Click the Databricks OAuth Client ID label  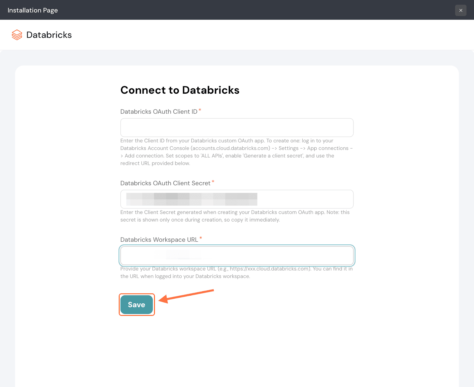click(158, 112)
